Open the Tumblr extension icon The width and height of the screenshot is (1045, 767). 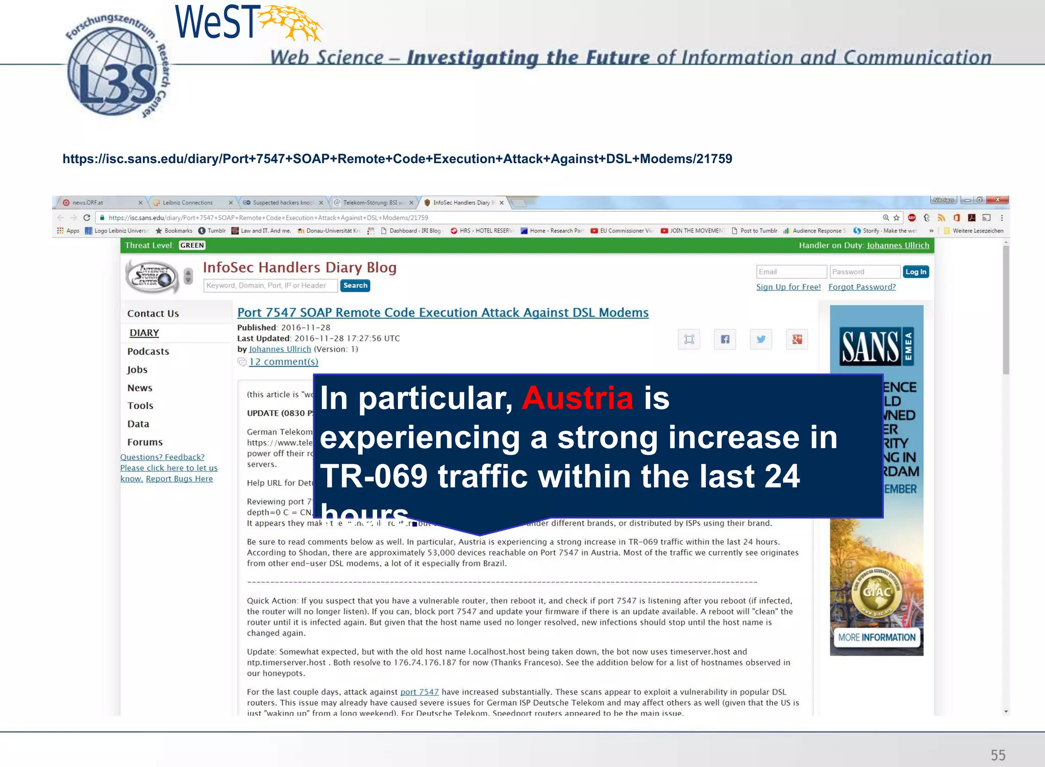[927, 218]
